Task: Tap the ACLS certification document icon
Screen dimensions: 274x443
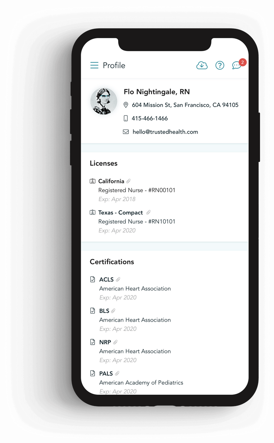Action: (x=92, y=280)
